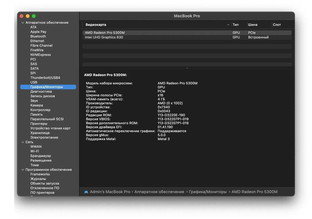Image resolution: width=312 pixels, height=219 pixels.
Task: Click the VRAM value 4 ГБ
Action: pyautogui.click(x=161, y=99)
